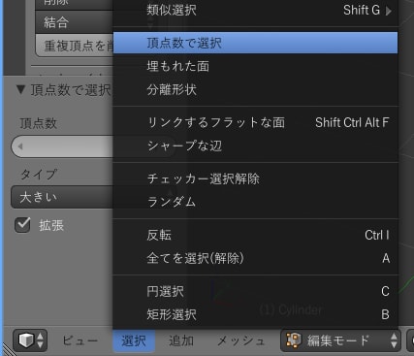Image resolution: width=414 pixels, height=356 pixels.
Task: Click the submenu arrow beside Shift G
Action: [389, 11]
